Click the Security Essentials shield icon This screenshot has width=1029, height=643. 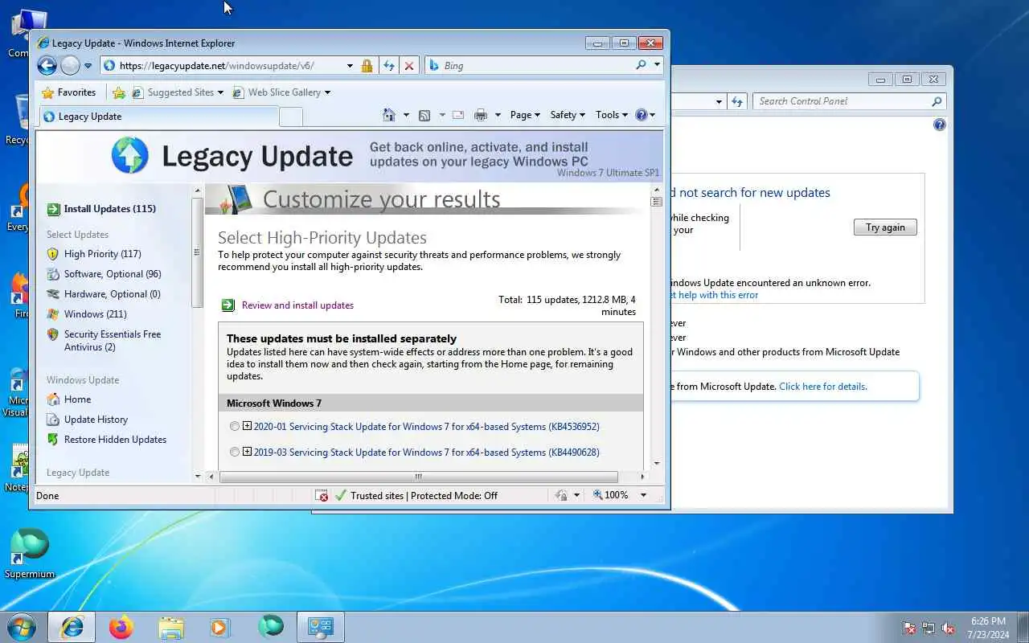coord(53,334)
